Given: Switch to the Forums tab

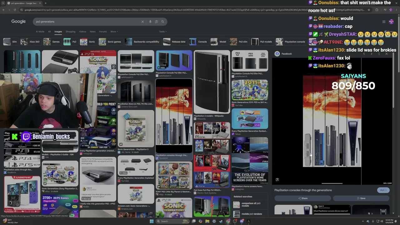Looking at the screenshot, I should coord(103,32).
